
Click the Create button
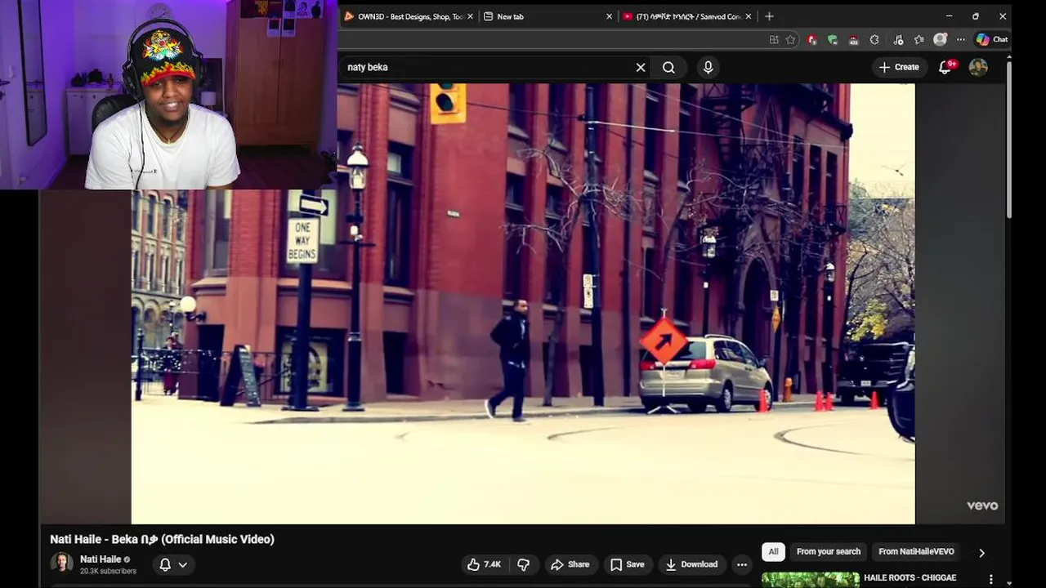[x=899, y=68]
